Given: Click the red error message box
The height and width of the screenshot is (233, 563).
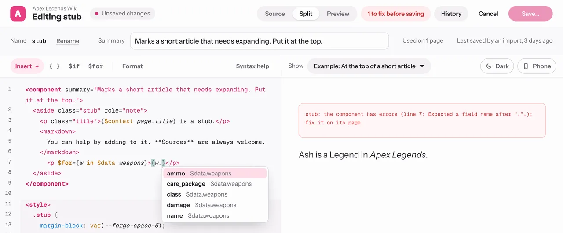Looking at the screenshot, I should pos(422,120).
